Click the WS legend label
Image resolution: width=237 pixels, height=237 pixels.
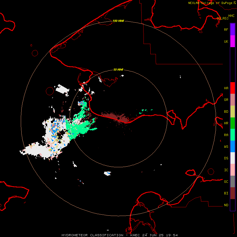[x=226, y=147]
